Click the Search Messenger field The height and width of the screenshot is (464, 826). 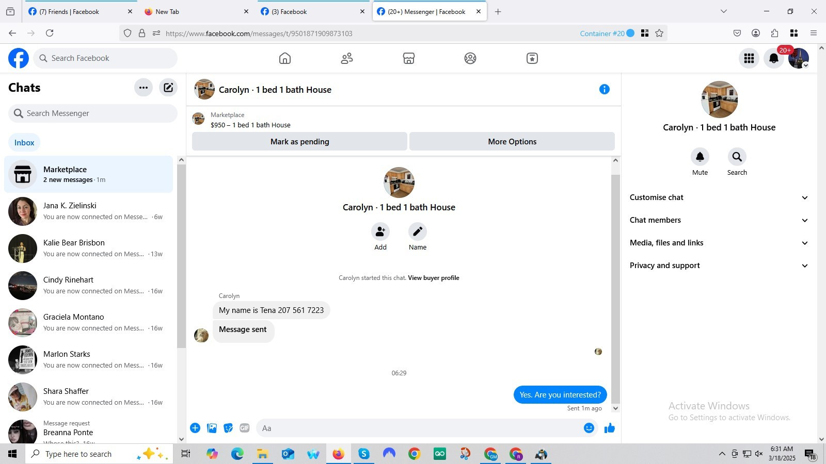tap(93, 113)
